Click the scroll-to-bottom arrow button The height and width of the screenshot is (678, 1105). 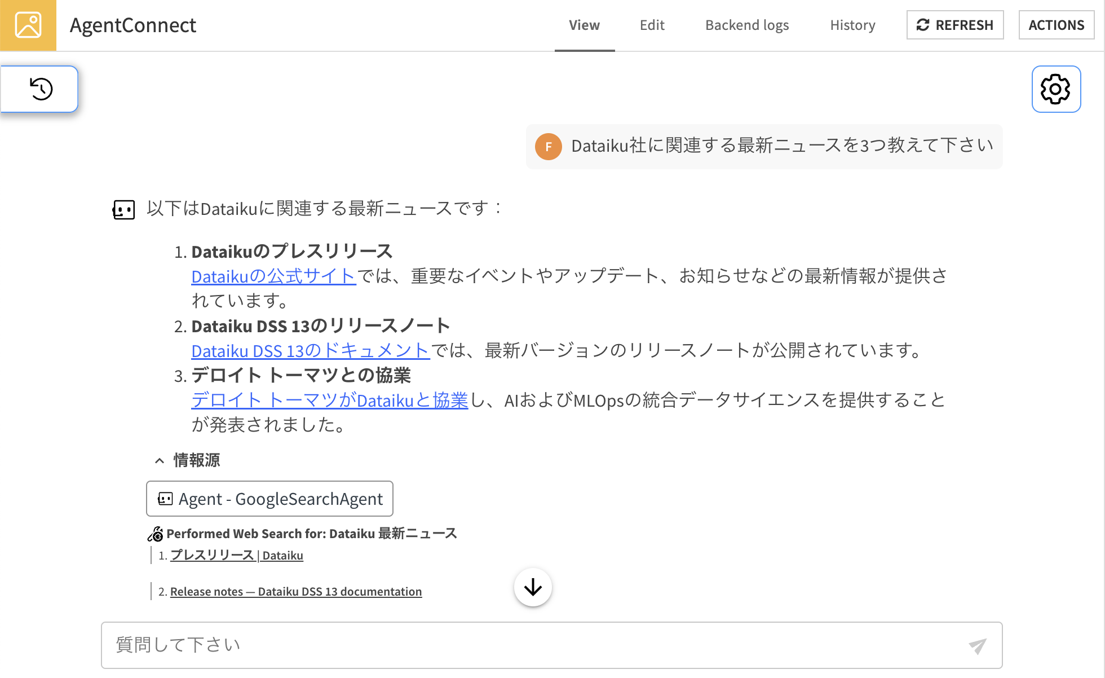pyautogui.click(x=533, y=587)
